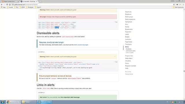Open the Courses bookmarks folder

point(10,7)
